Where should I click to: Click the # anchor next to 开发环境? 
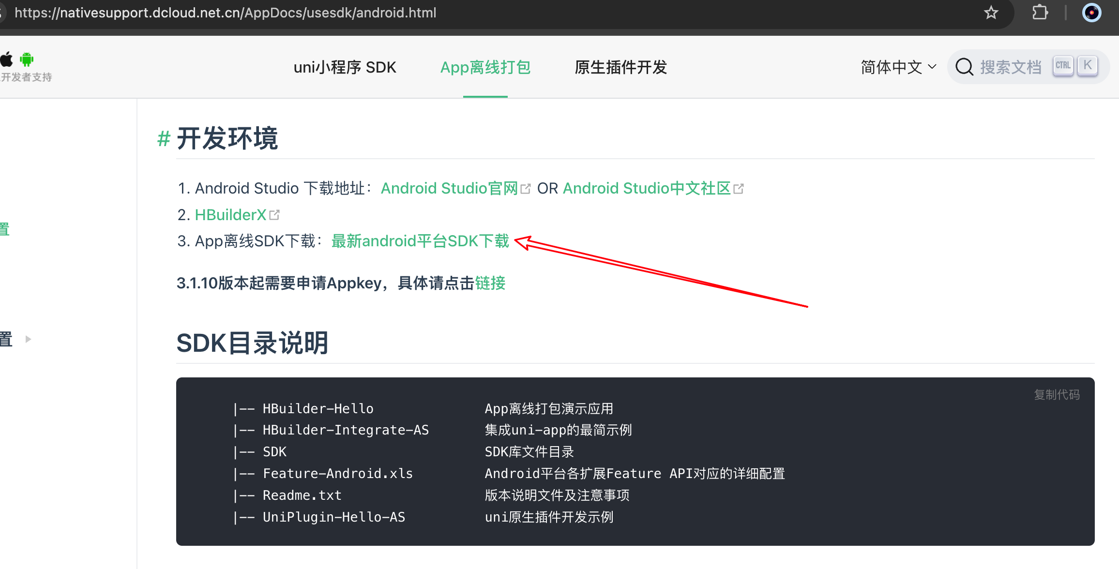pyautogui.click(x=163, y=139)
